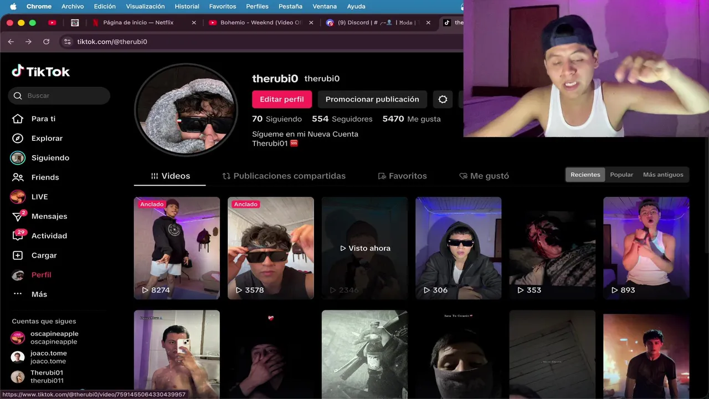Open the Apple menu

coord(13,6)
